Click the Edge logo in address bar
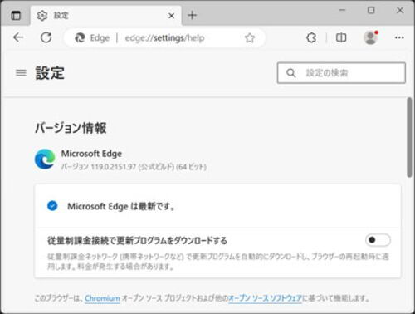 click(80, 37)
